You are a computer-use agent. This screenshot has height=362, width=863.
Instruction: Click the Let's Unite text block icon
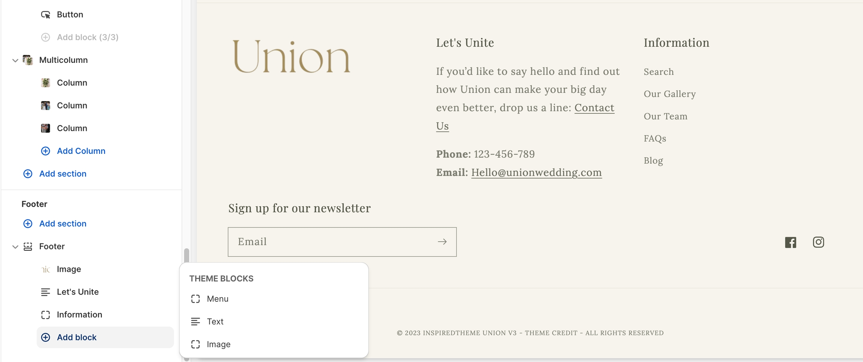coord(45,292)
